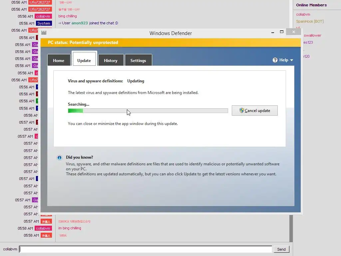
Task: Click SpamHook [BOT] in Online Members
Action: (310, 21)
